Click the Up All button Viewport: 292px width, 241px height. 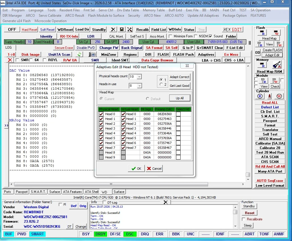(180, 98)
